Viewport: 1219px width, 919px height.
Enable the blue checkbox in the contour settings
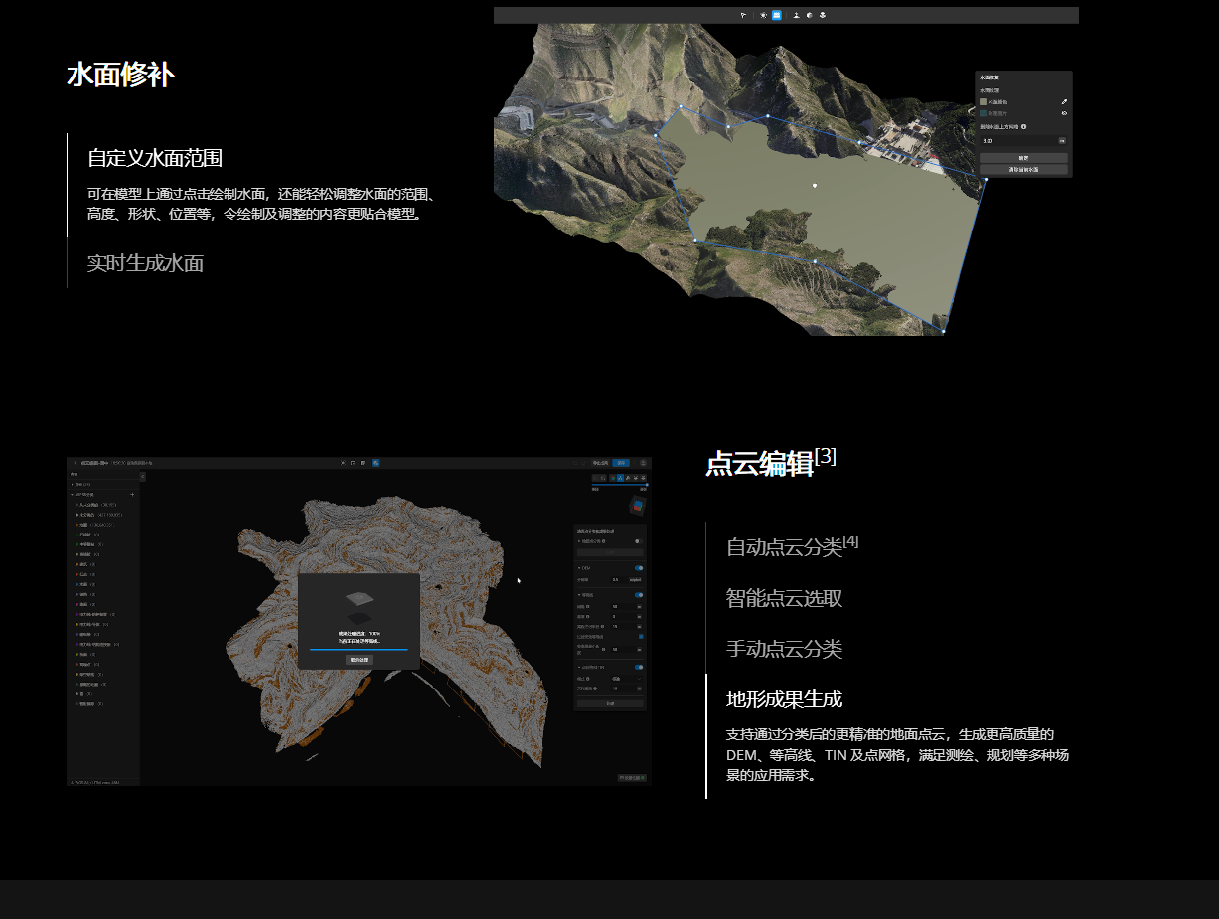(640, 637)
